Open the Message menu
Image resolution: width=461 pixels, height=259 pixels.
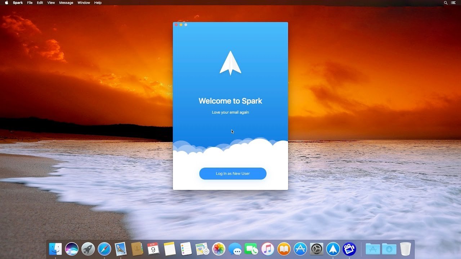[x=66, y=3]
